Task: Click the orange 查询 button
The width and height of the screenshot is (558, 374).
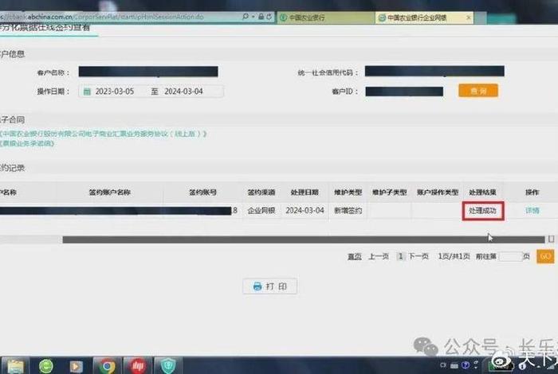Action: pos(478,91)
